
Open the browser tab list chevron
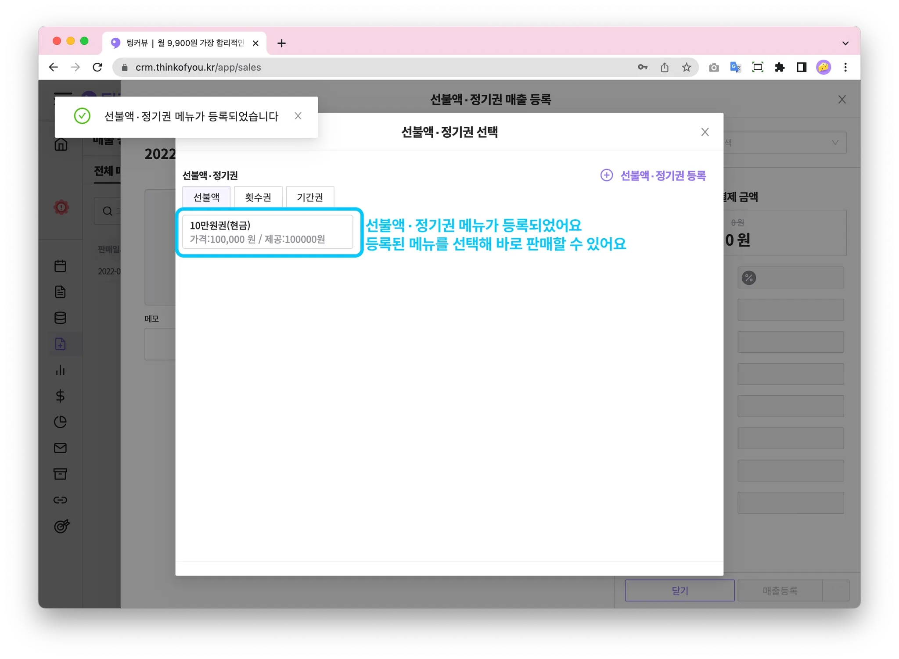[845, 43]
